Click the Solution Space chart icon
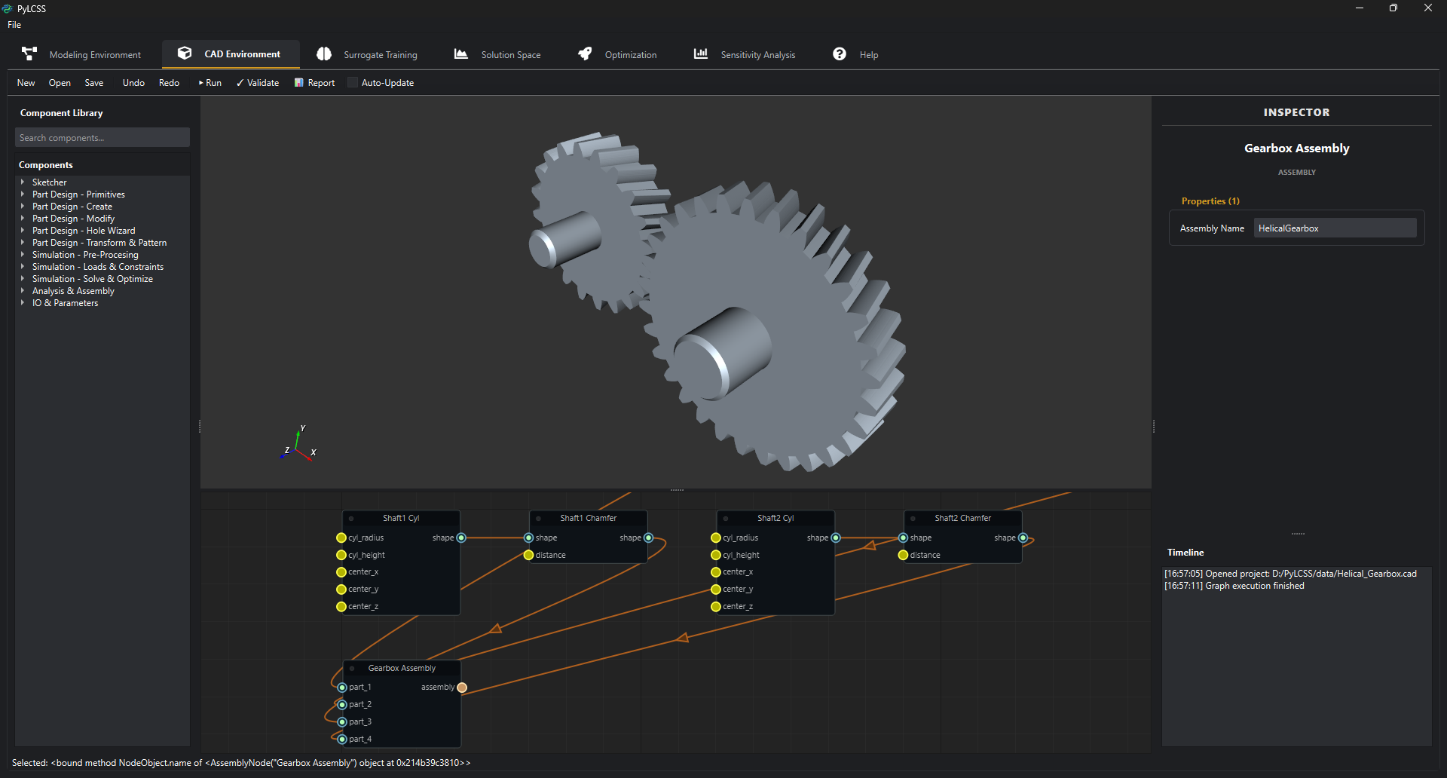1447x778 pixels. [x=460, y=54]
